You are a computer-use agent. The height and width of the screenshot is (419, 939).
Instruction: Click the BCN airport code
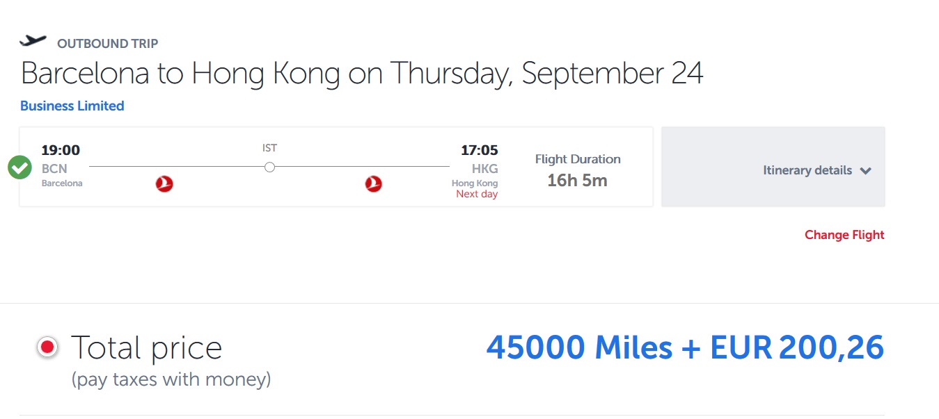tap(54, 169)
